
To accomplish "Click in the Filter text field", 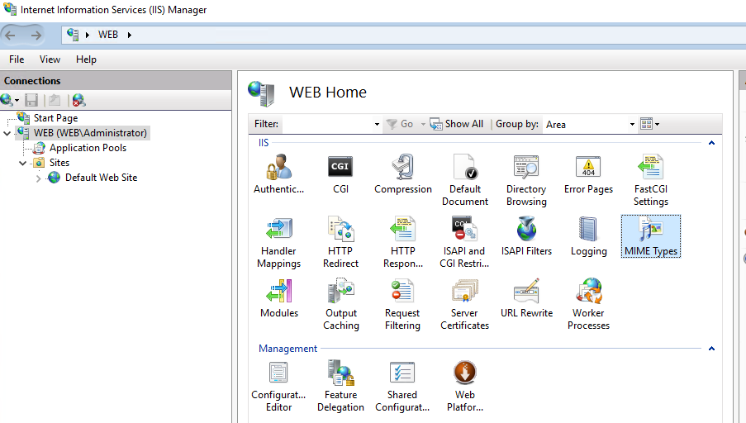I will 327,124.
